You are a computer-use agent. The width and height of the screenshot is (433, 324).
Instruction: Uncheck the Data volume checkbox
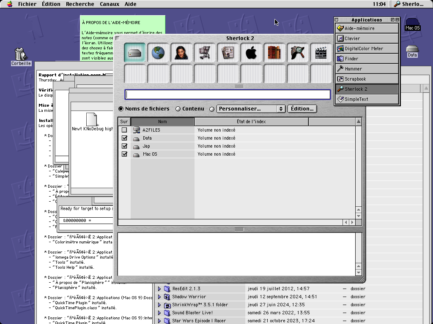pos(124,138)
